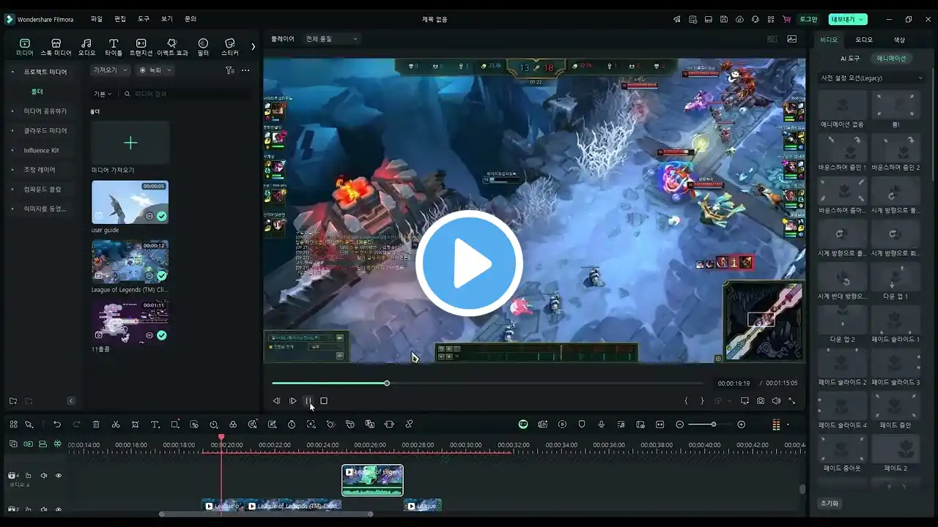
Task: Click the 초기화 reset button
Action: pos(830,504)
